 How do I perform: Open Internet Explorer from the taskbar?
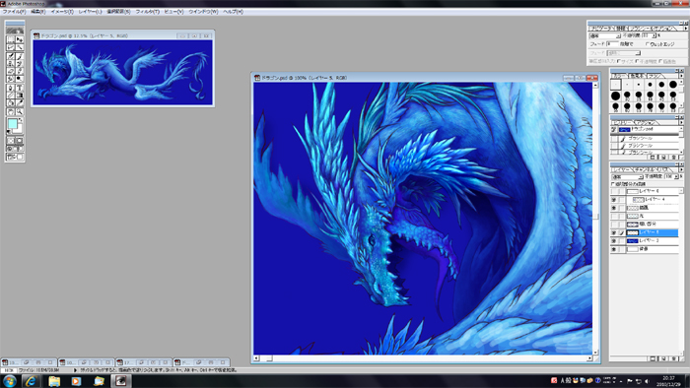point(31,381)
